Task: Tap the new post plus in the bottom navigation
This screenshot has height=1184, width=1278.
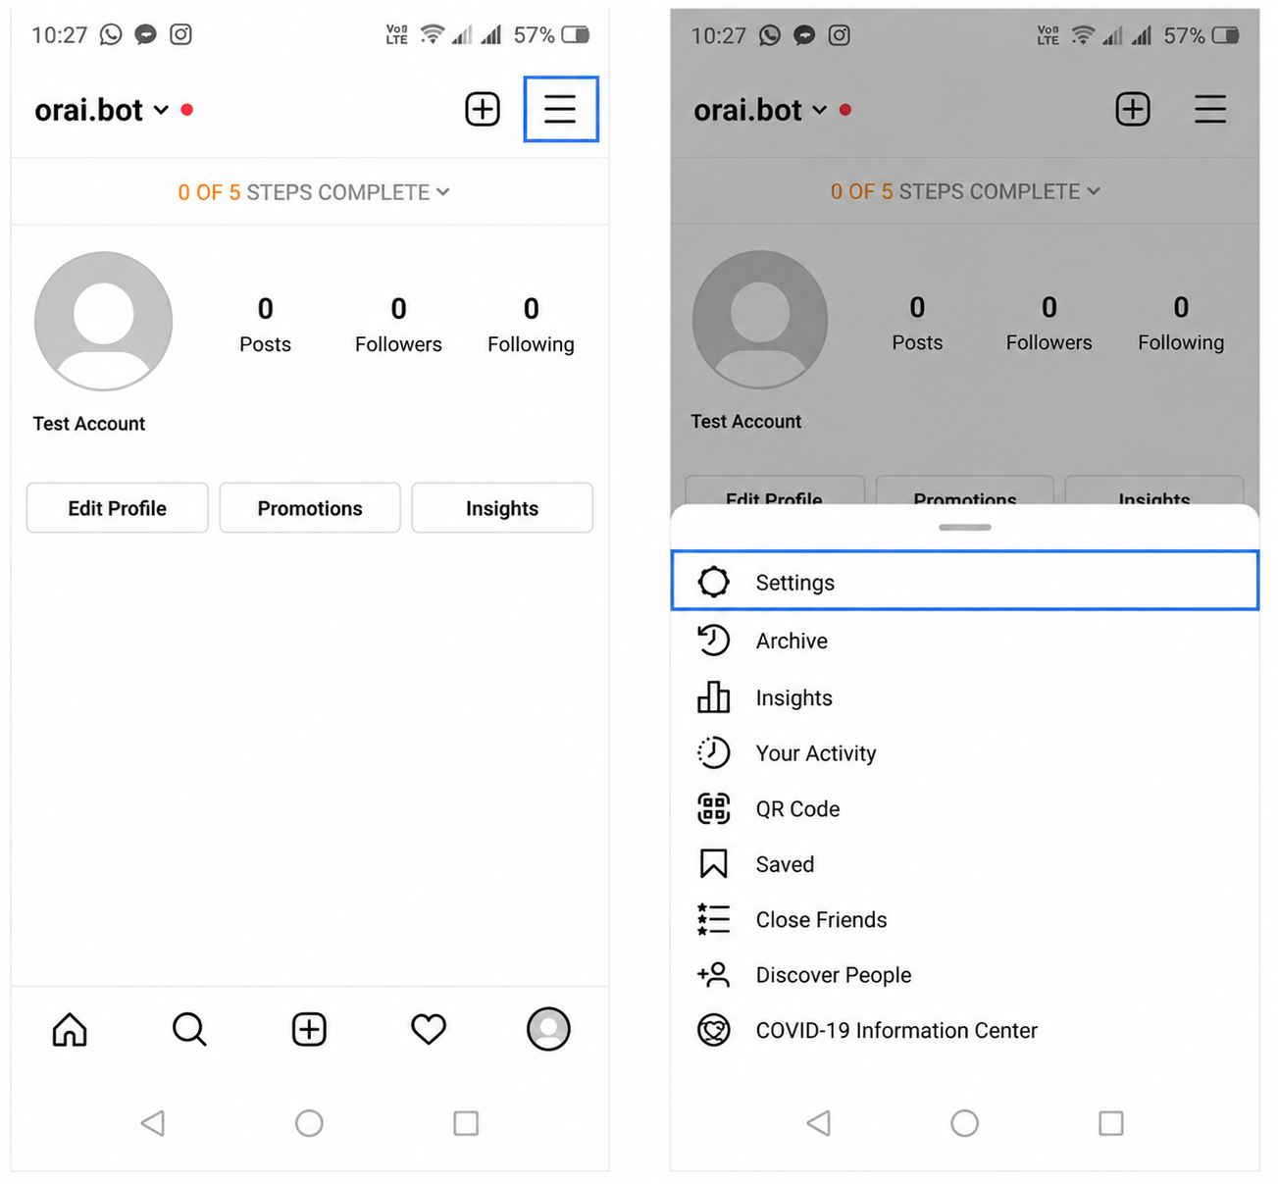Action: tap(309, 1029)
